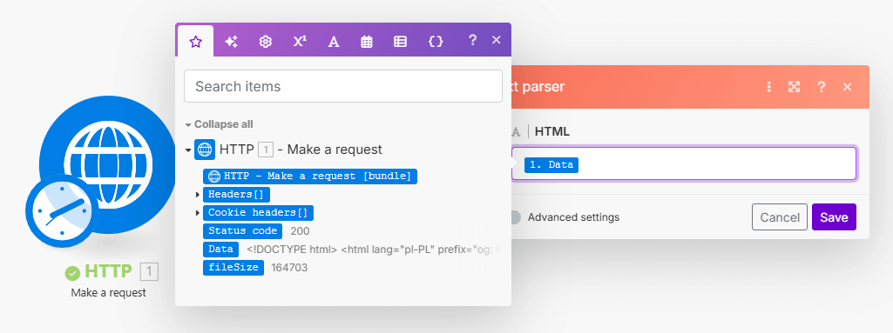The height and width of the screenshot is (333, 893).
Task: Open help in the mapping panel
Action: coord(472,40)
